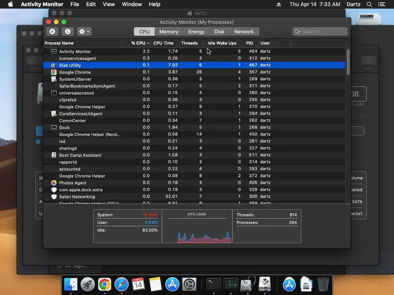Click the com.apple.dock.extra shield icon

[54, 190]
